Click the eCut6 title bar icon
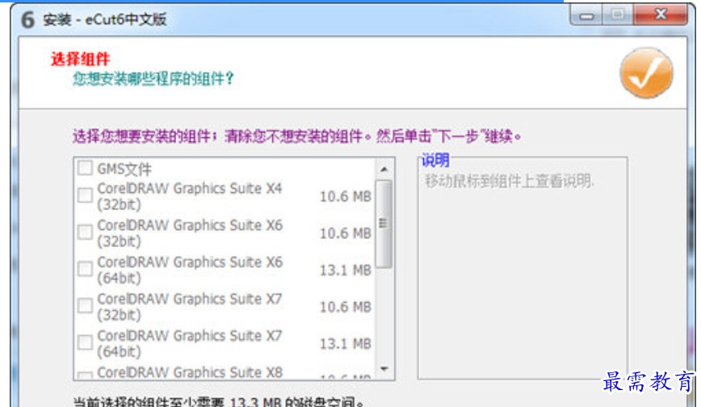 click(x=27, y=19)
